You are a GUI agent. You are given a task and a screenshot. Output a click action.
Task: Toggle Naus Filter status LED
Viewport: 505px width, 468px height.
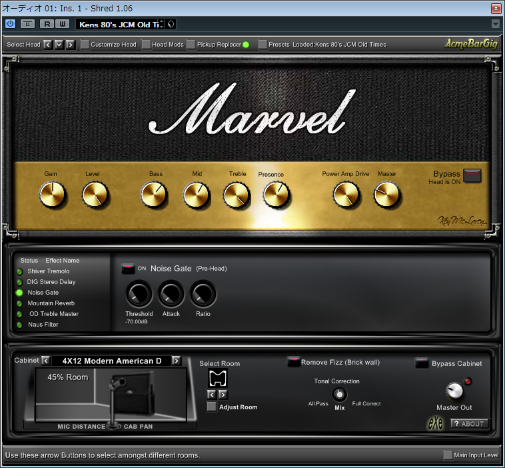(x=19, y=325)
